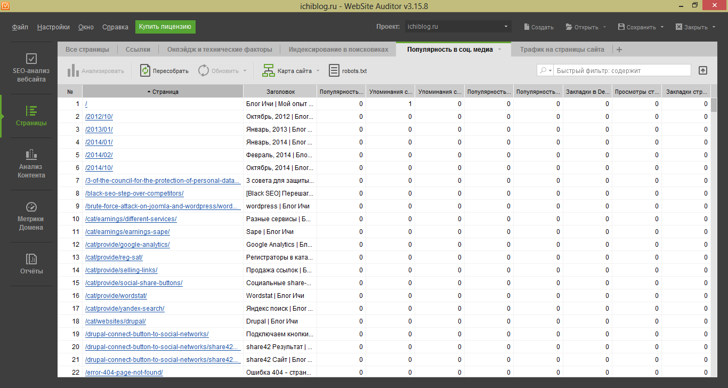Click the Обновить refresh icon
Screen dimensions: 728x388
click(203, 70)
